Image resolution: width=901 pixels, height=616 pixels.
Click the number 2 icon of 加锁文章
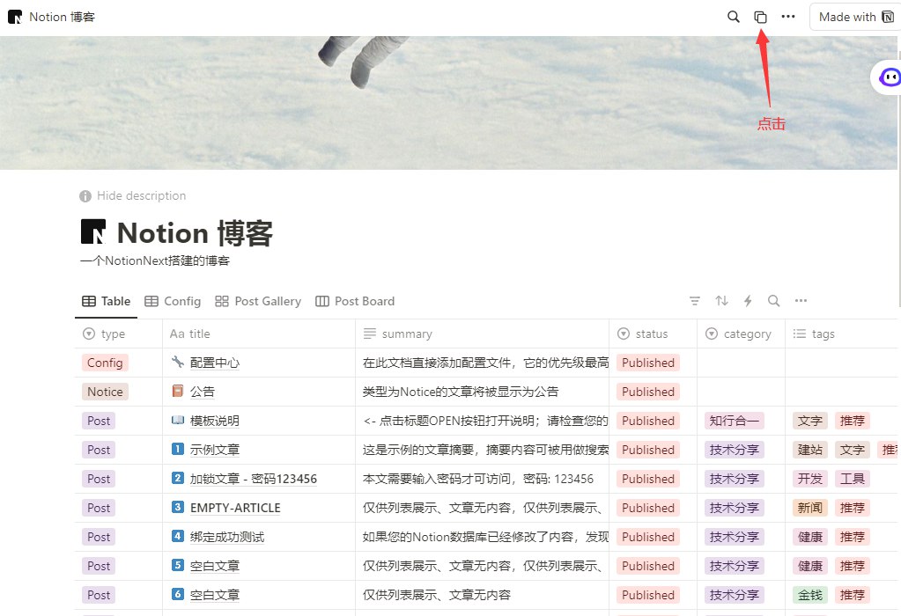click(x=178, y=478)
